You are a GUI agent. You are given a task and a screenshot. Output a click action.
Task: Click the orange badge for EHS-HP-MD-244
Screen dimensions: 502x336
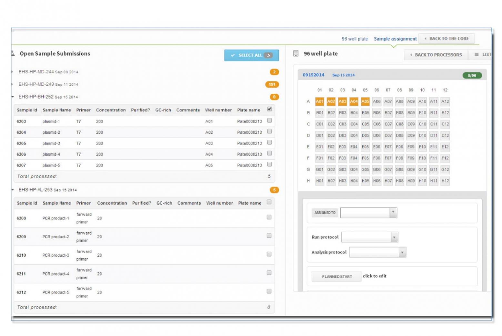tap(274, 72)
